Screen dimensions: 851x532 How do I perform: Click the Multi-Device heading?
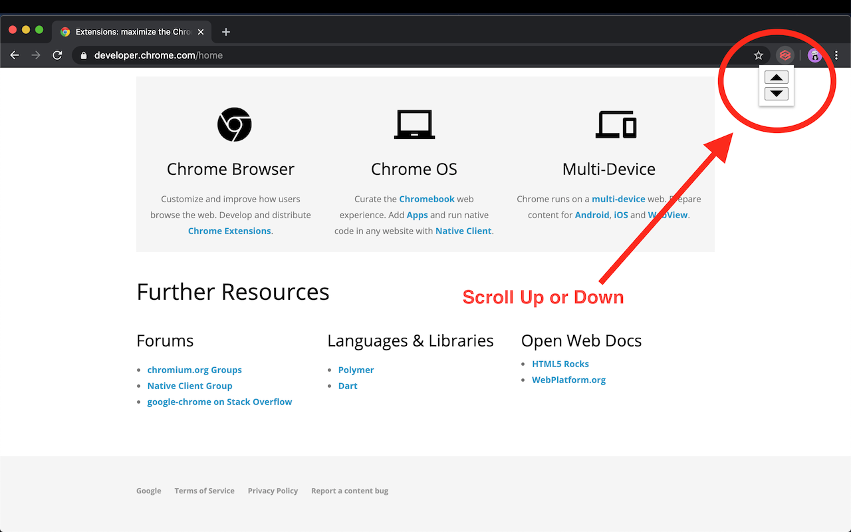tap(609, 169)
